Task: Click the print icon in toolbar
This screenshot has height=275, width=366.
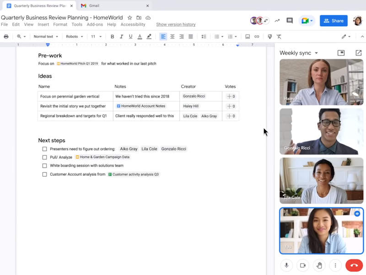Action: (x=6, y=37)
